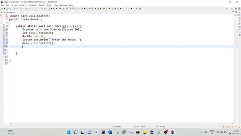Click the 'int base, exponent;' line
The image size is (241, 136).
(38, 33)
